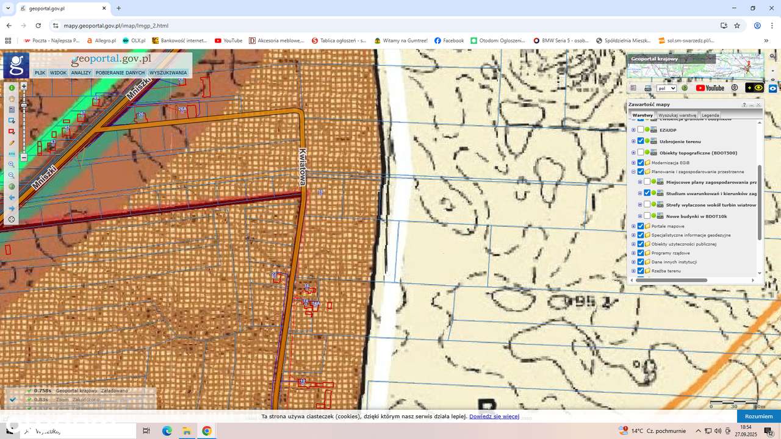The width and height of the screenshot is (781, 439).
Task: Open the WYSZUKIWANIA menu
Action: tap(168, 73)
